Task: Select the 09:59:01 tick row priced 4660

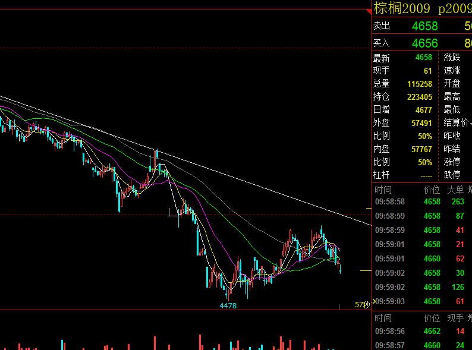Action: coord(422,258)
